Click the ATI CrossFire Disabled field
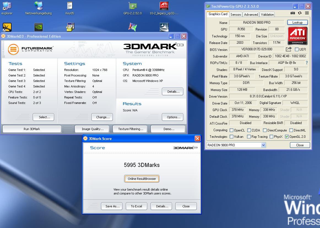320x228 pixels. pos(246,123)
